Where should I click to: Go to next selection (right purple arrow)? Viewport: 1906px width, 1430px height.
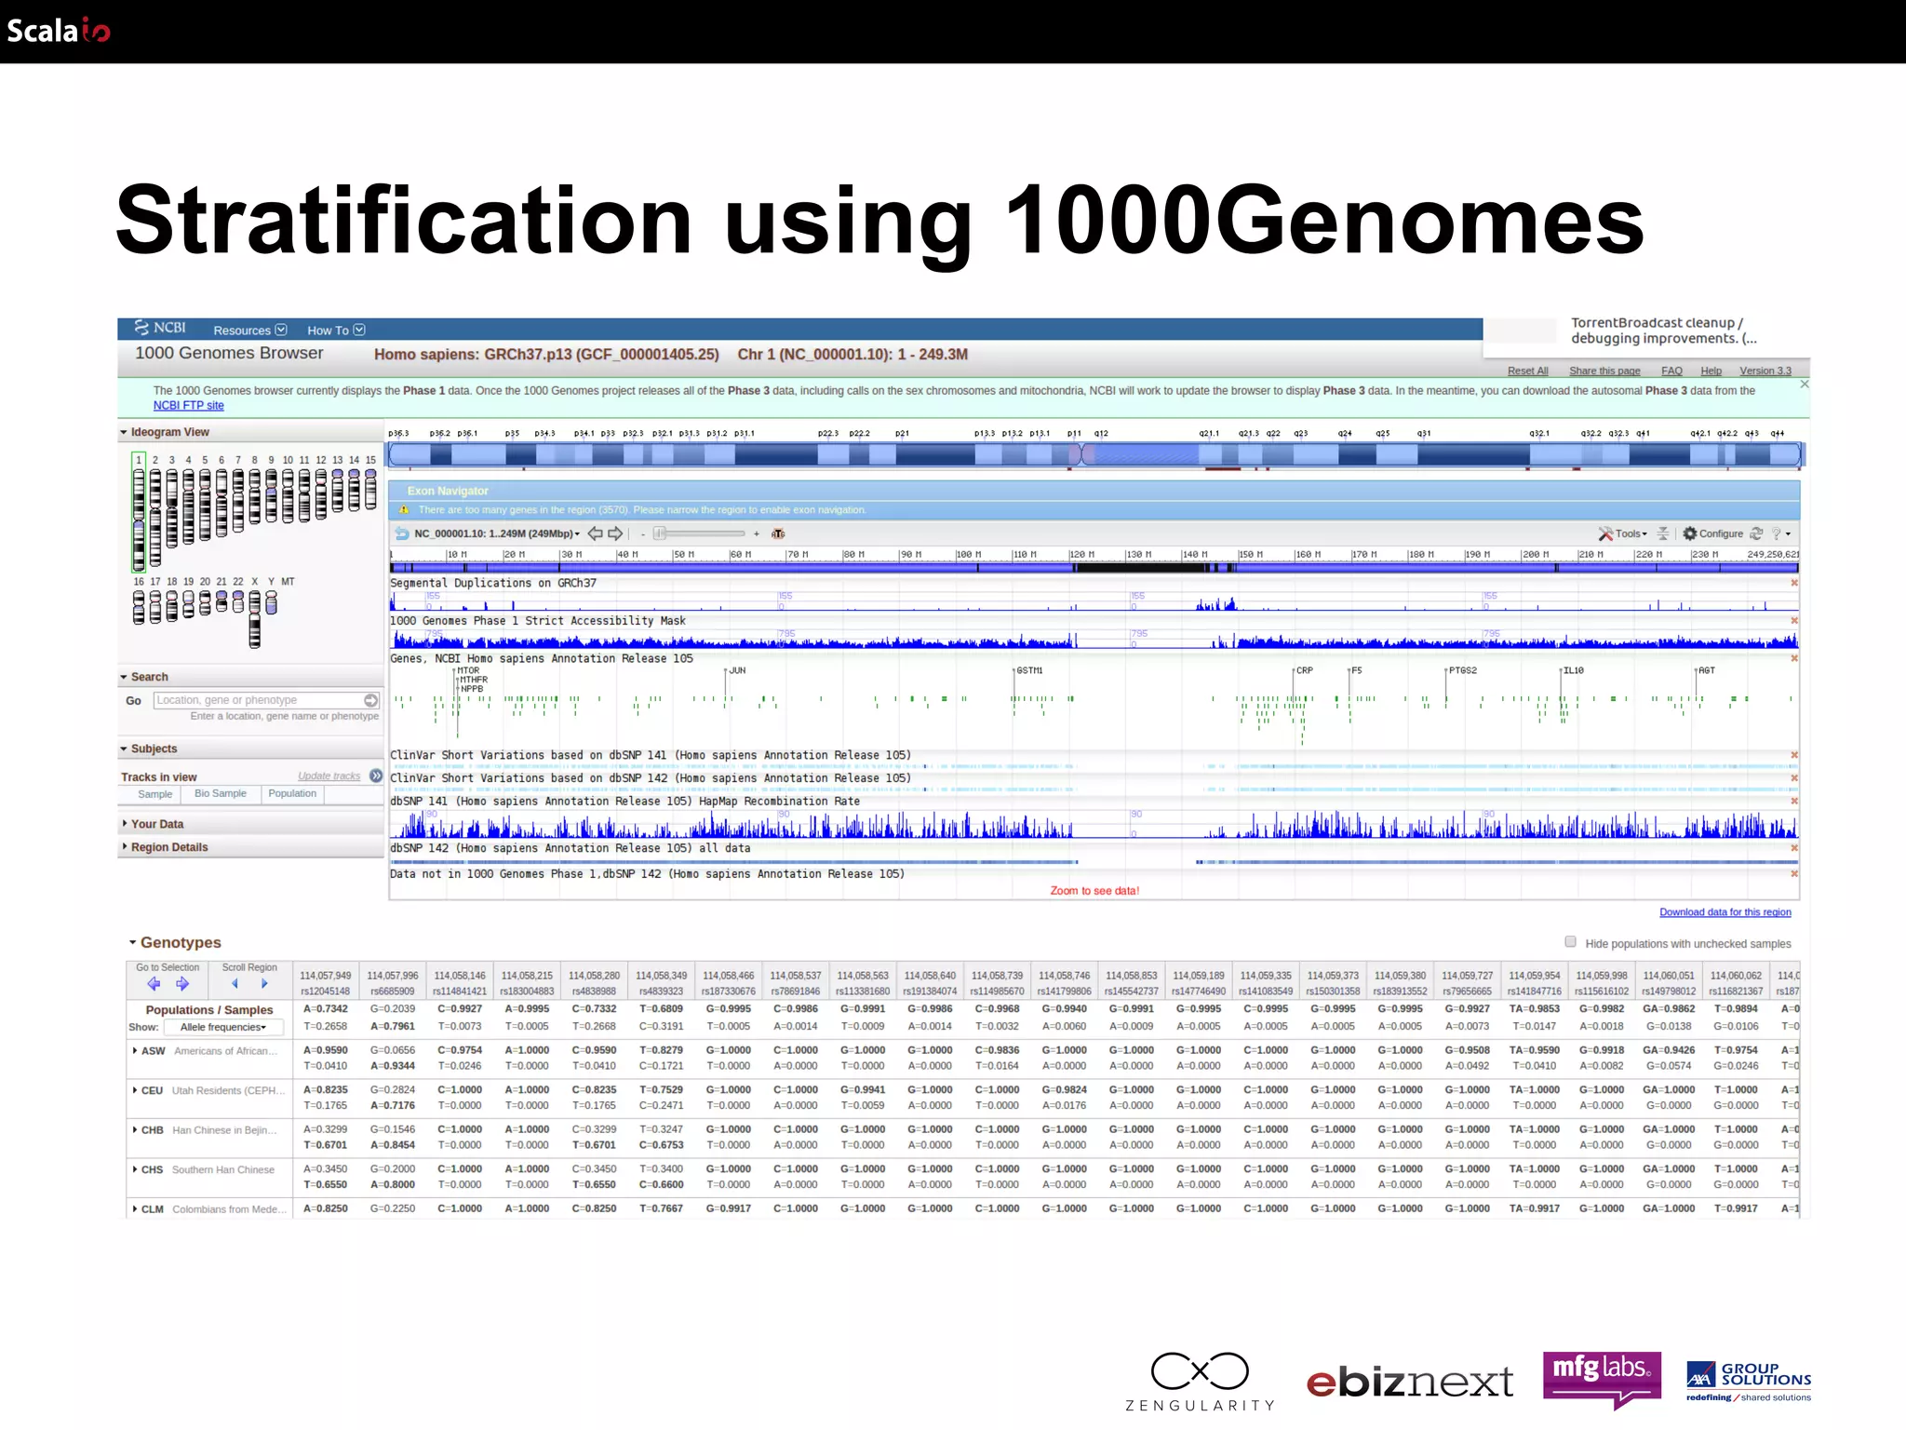click(x=182, y=983)
